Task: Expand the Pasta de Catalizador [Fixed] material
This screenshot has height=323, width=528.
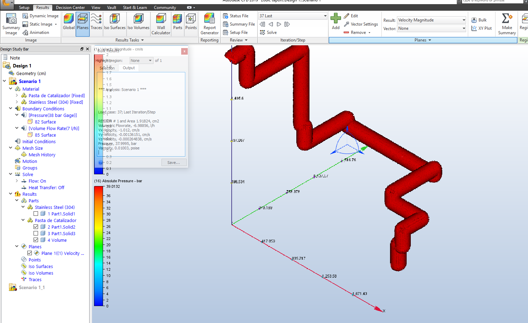Action: [17, 95]
